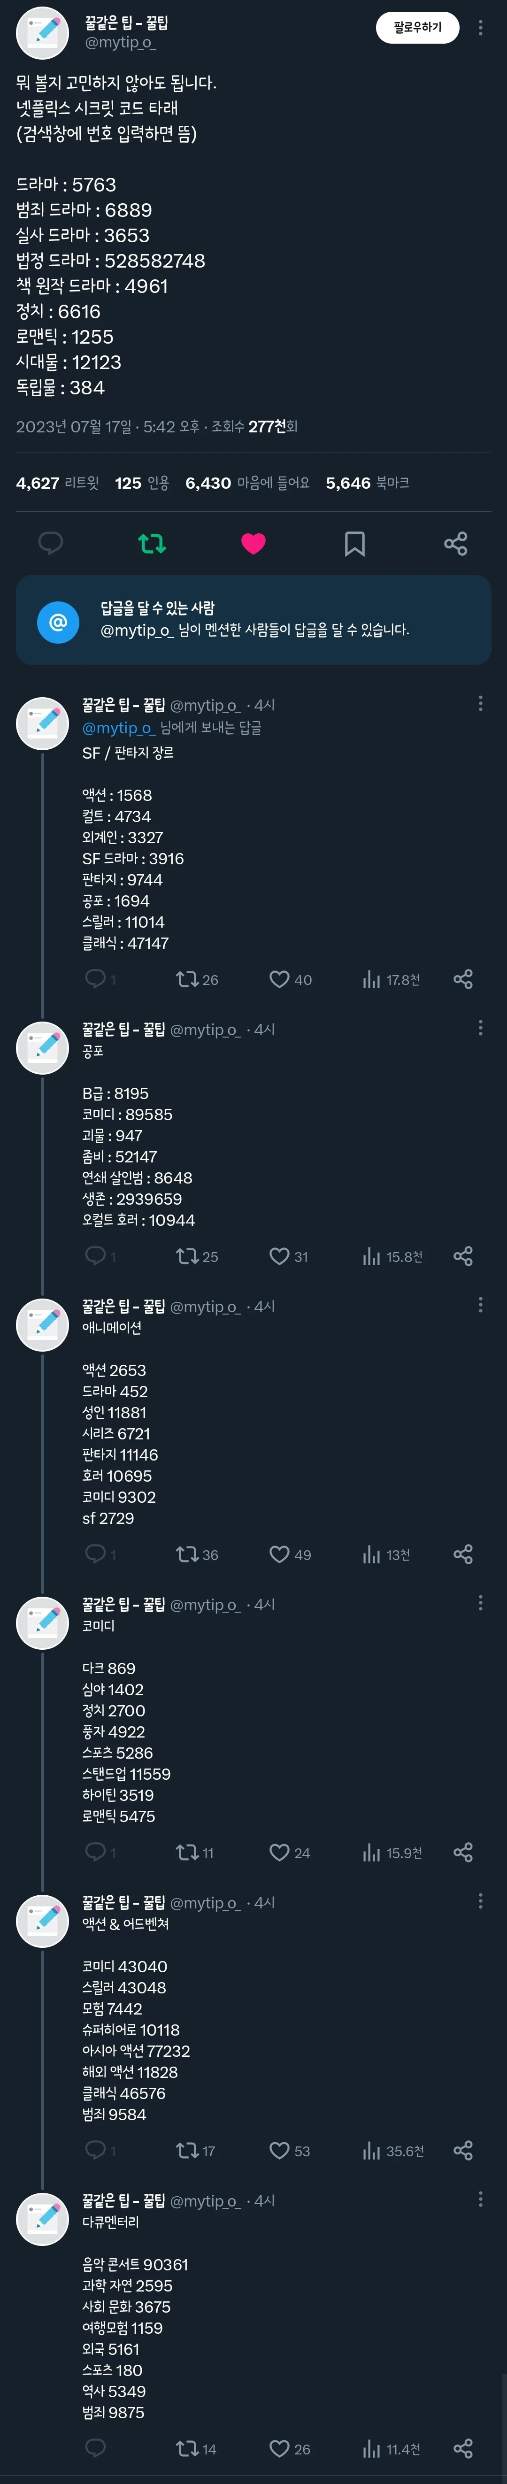Screen dimensions: 507x2484
Task: Click the profile avatar at top of thread
Action: click(42, 32)
